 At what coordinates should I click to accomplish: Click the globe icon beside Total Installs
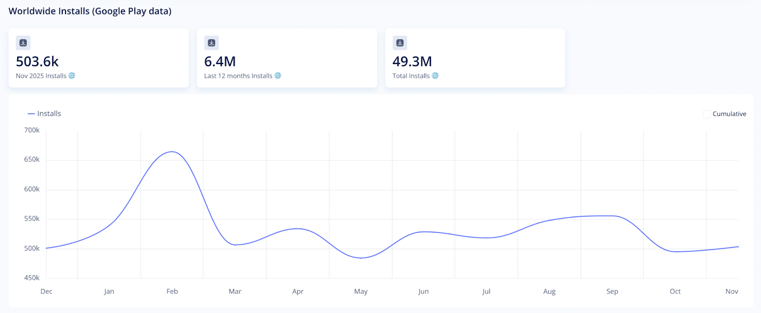(x=435, y=76)
